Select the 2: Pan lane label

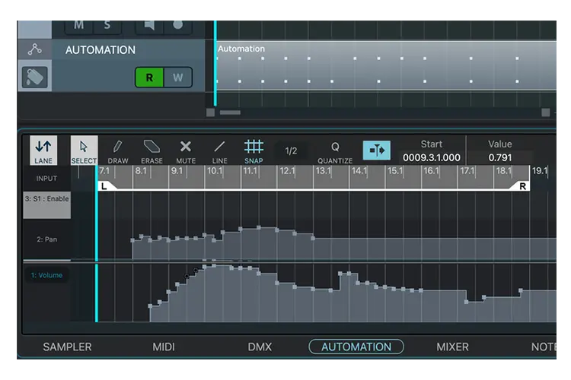[x=47, y=239]
